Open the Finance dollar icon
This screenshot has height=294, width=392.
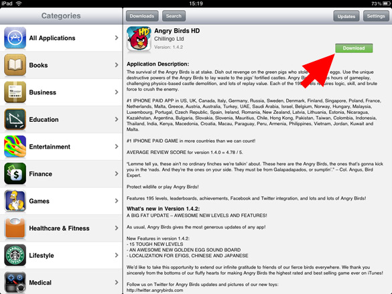tap(15, 174)
